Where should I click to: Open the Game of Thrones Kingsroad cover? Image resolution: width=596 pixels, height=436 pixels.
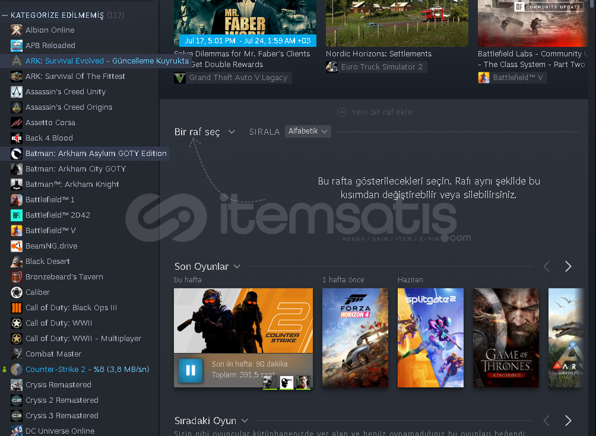tap(506, 338)
